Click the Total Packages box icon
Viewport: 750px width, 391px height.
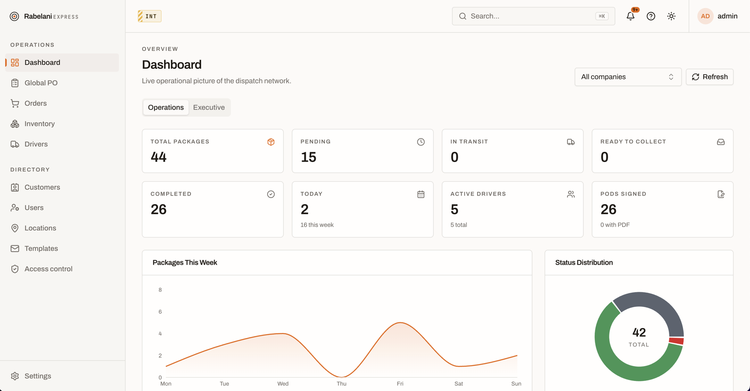[x=271, y=142]
